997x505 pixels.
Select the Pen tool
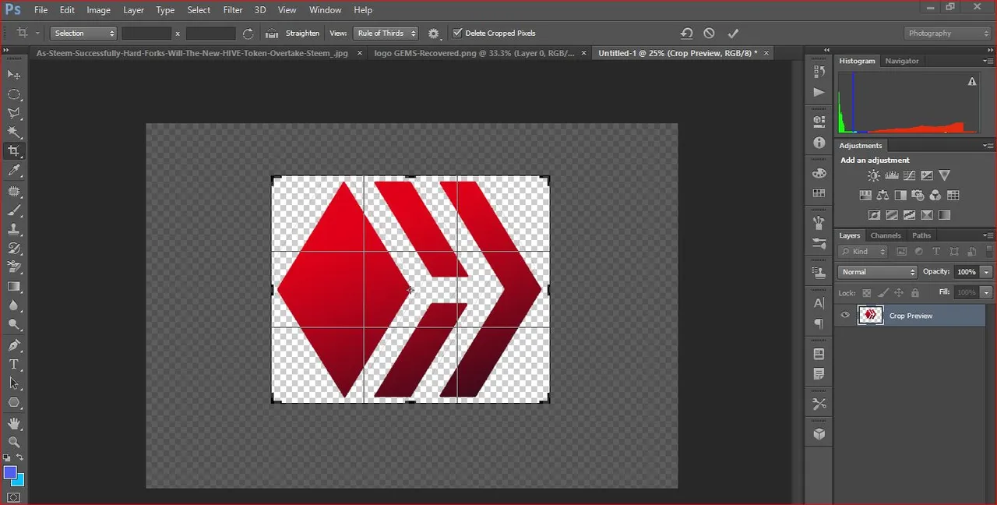(x=14, y=345)
